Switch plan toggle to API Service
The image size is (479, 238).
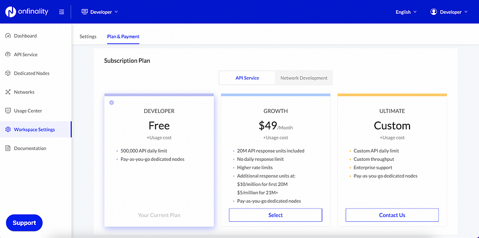click(247, 78)
